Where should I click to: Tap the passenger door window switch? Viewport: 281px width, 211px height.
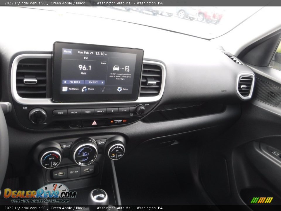pyautogui.click(x=276, y=154)
